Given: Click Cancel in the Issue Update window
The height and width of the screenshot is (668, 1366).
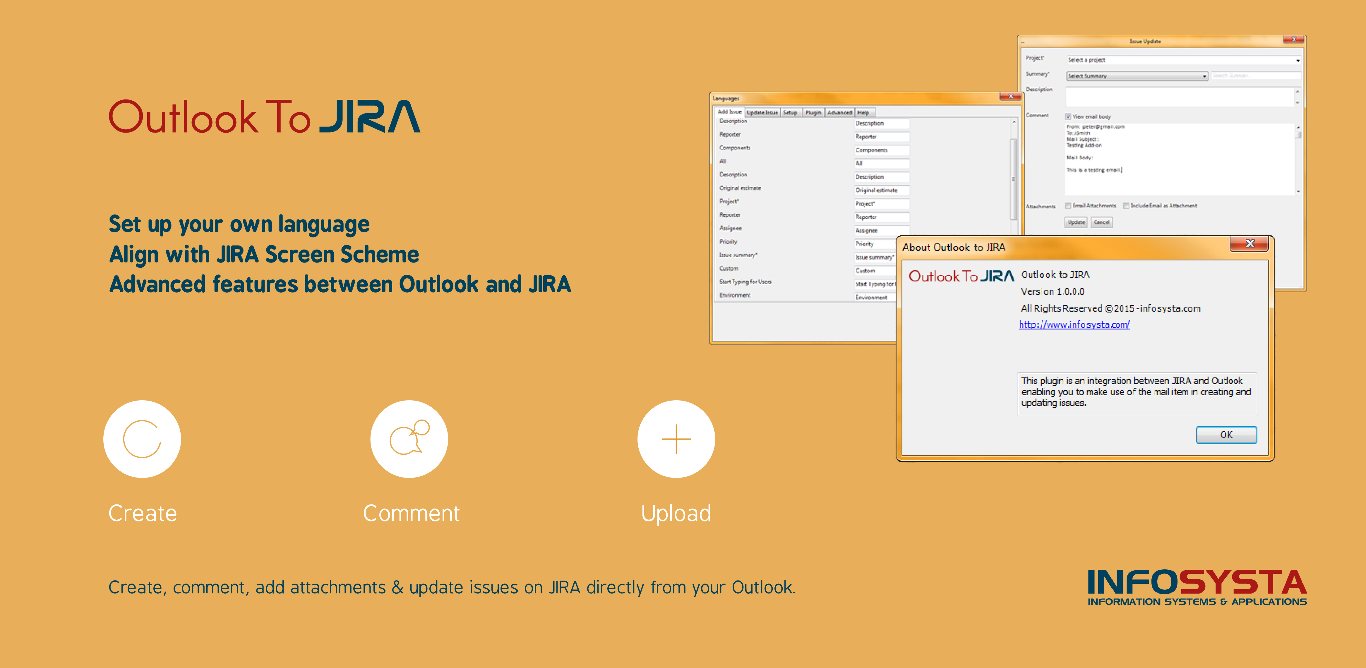Looking at the screenshot, I should pyautogui.click(x=1101, y=223).
